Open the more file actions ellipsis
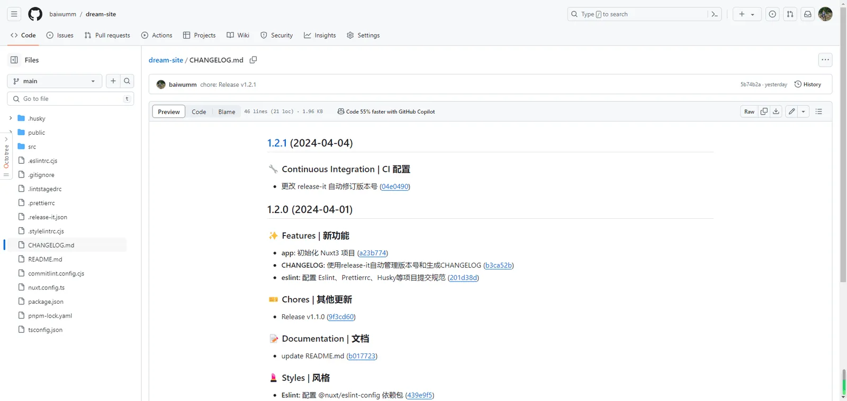 pos(825,60)
